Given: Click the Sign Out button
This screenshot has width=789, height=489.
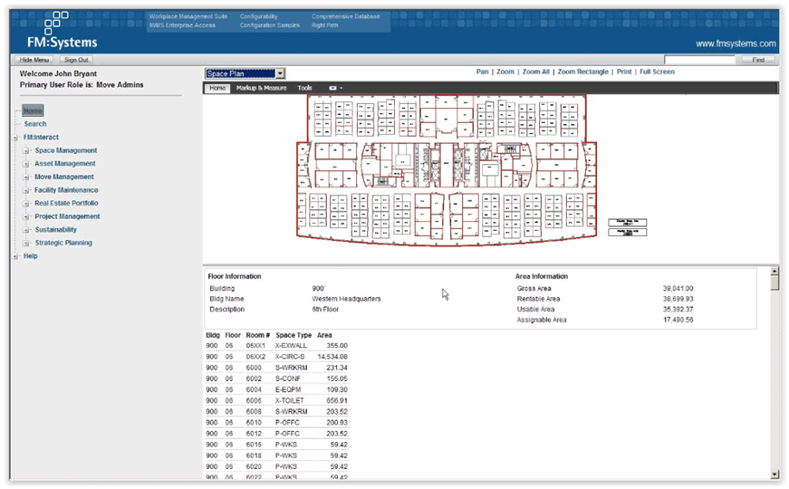Looking at the screenshot, I should [76, 60].
